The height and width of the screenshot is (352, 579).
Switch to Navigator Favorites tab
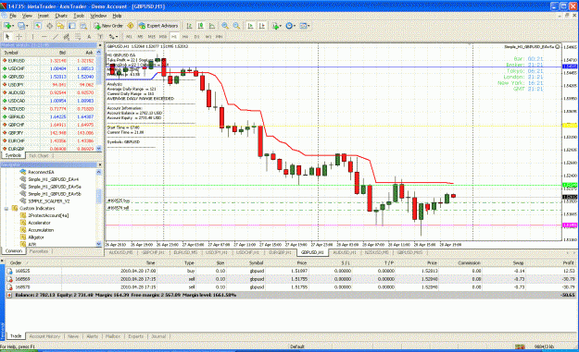(38, 251)
